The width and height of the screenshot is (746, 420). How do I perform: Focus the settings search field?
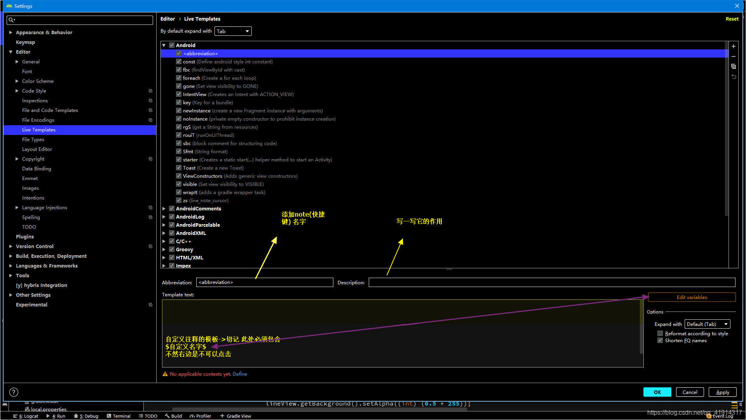point(80,20)
